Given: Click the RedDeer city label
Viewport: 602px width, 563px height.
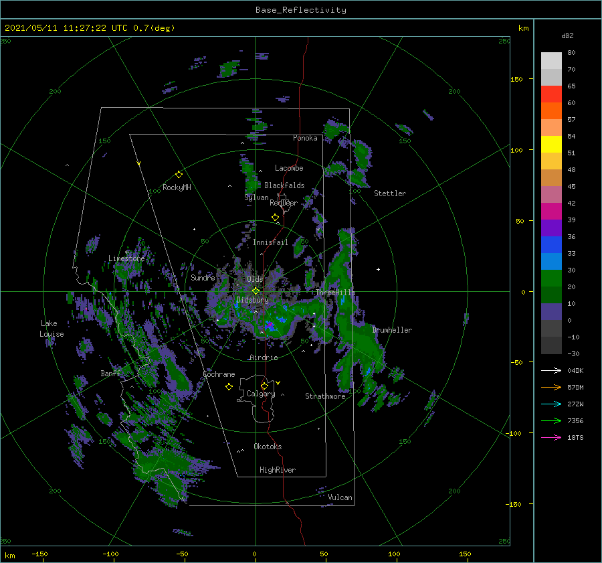Looking at the screenshot, I should click(x=284, y=203).
